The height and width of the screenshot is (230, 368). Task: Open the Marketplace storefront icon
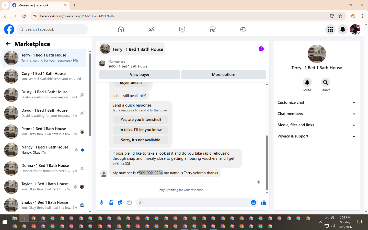pos(213,29)
